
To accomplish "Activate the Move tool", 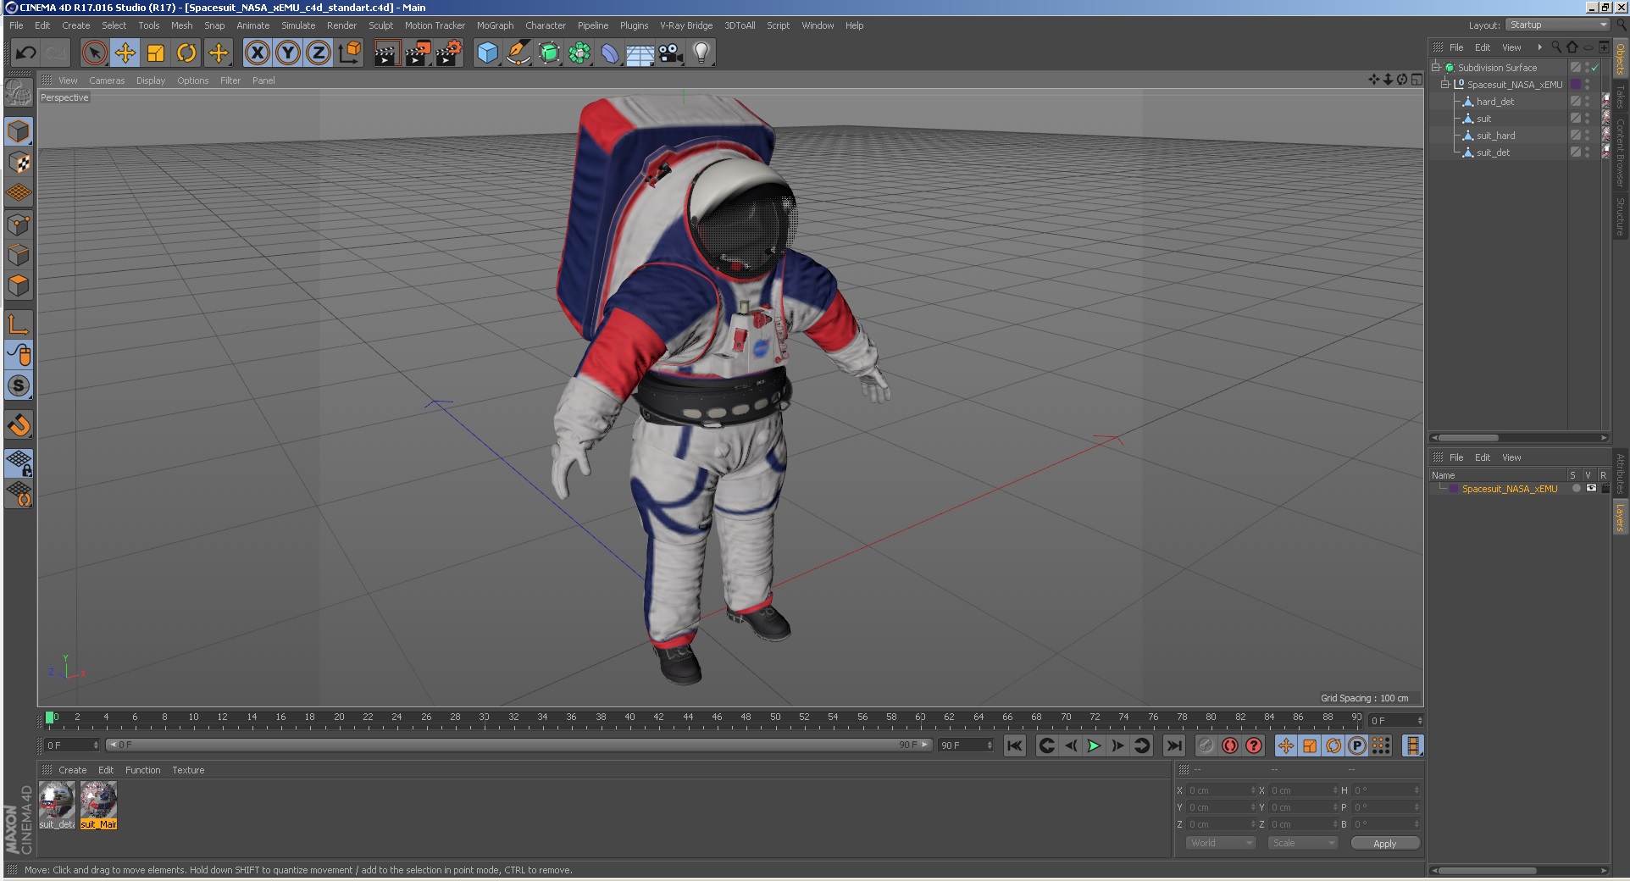I will click(125, 53).
